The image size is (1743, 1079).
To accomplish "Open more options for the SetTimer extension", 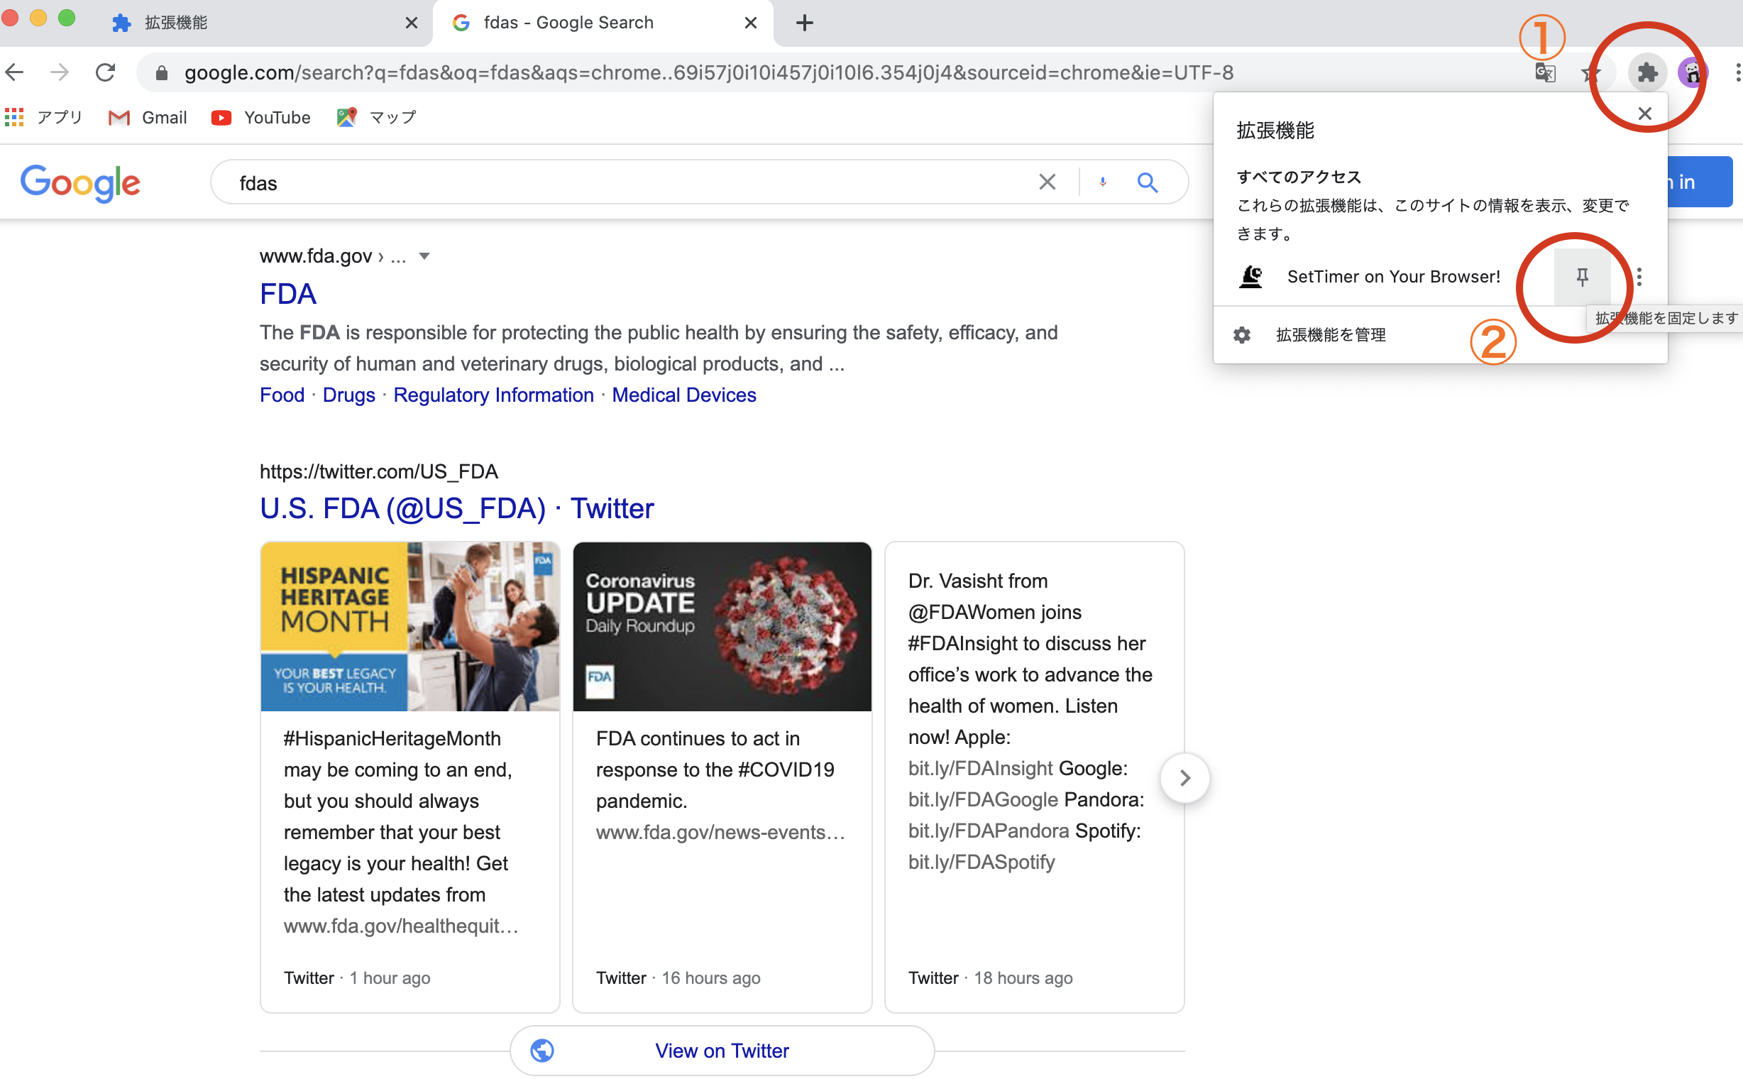I will click(1639, 277).
